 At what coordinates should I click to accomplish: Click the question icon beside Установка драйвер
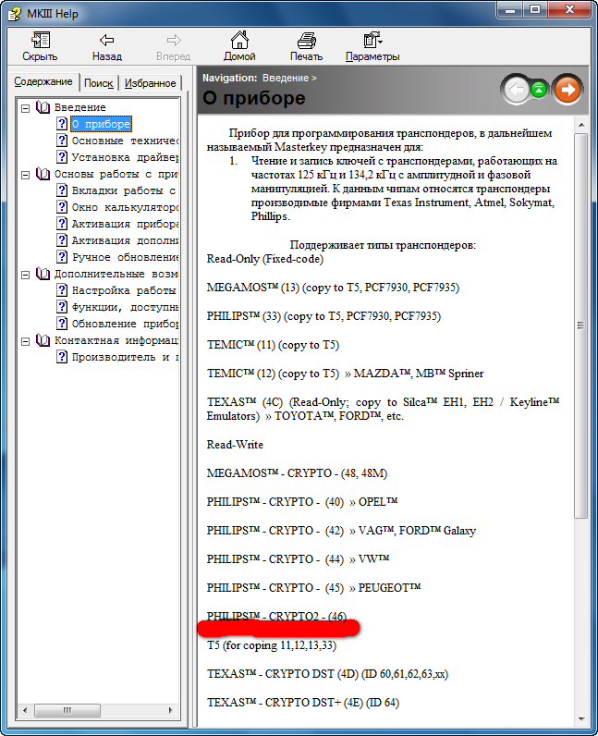pyautogui.click(x=62, y=157)
